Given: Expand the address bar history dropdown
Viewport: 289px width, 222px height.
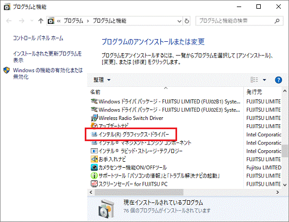Looking at the screenshot, I should [x=179, y=21].
